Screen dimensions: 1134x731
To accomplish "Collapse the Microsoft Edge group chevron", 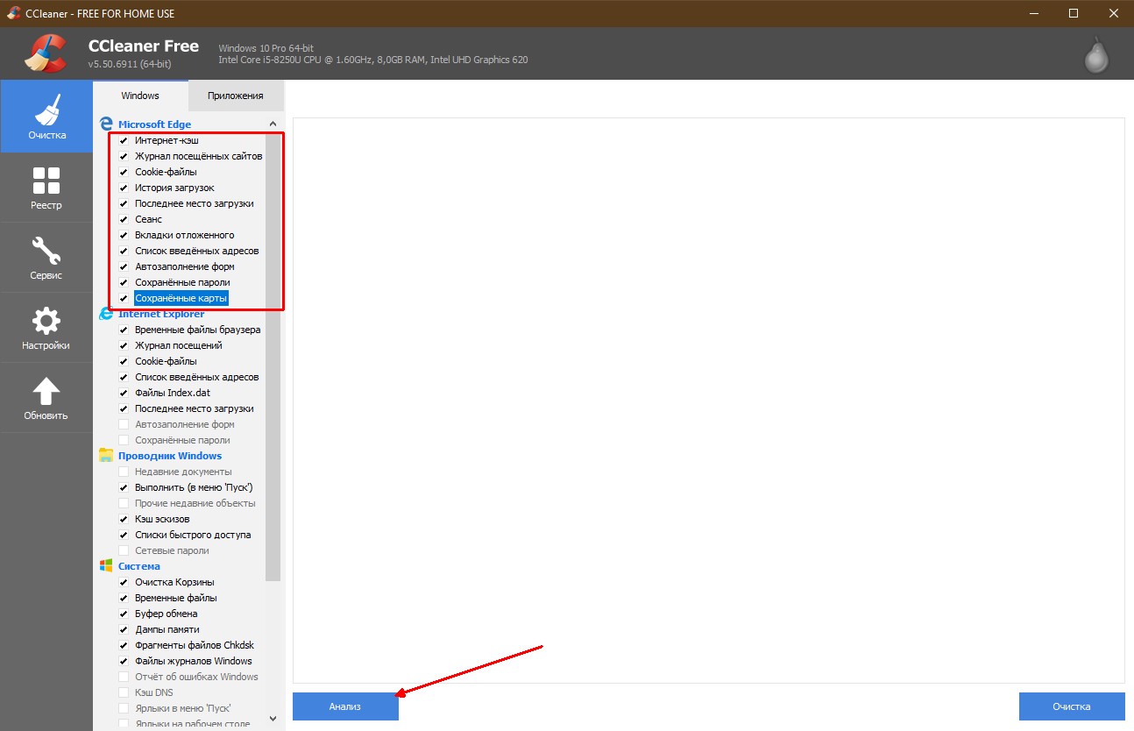I will click(x=273, y=124).
